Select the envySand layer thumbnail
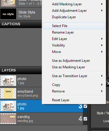The image size is (109, 131). 8,93
